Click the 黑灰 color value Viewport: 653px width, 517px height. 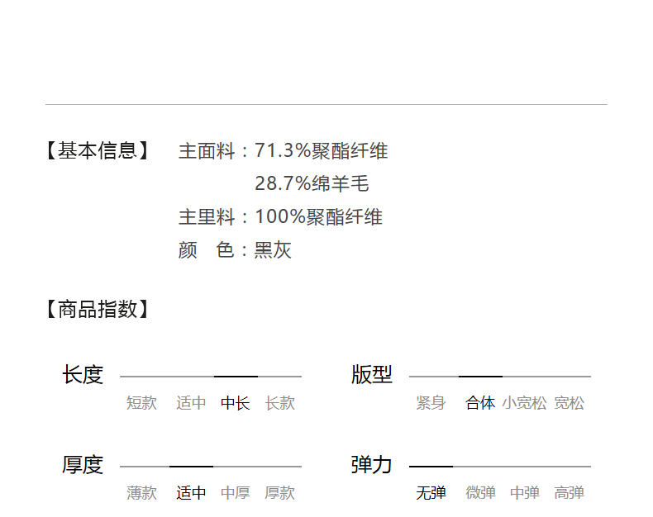(x=274, y=250)
